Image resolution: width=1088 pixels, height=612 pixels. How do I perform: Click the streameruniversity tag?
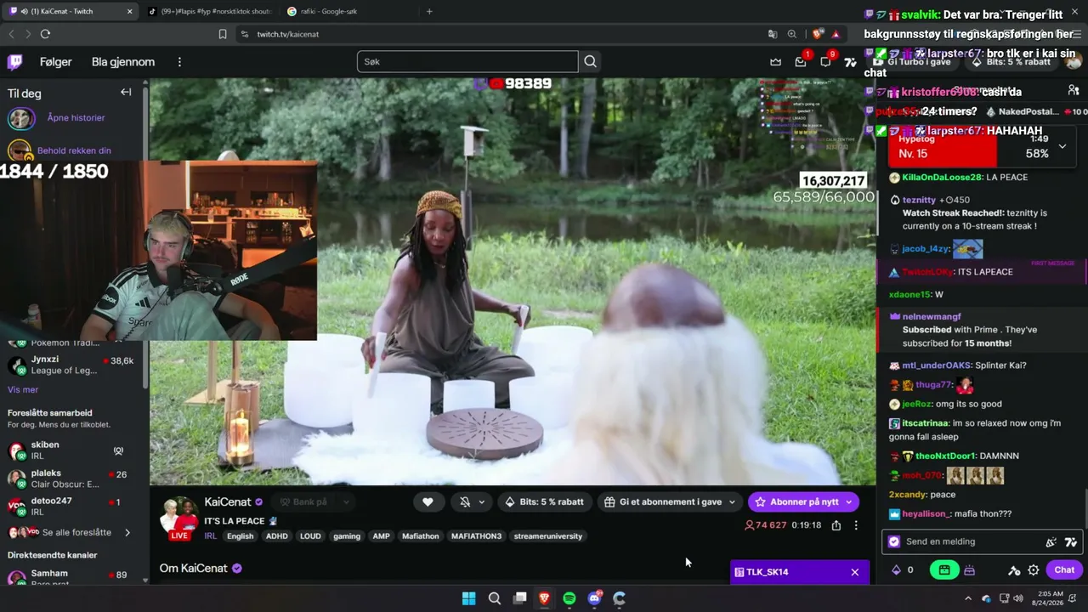pos(548,536)
